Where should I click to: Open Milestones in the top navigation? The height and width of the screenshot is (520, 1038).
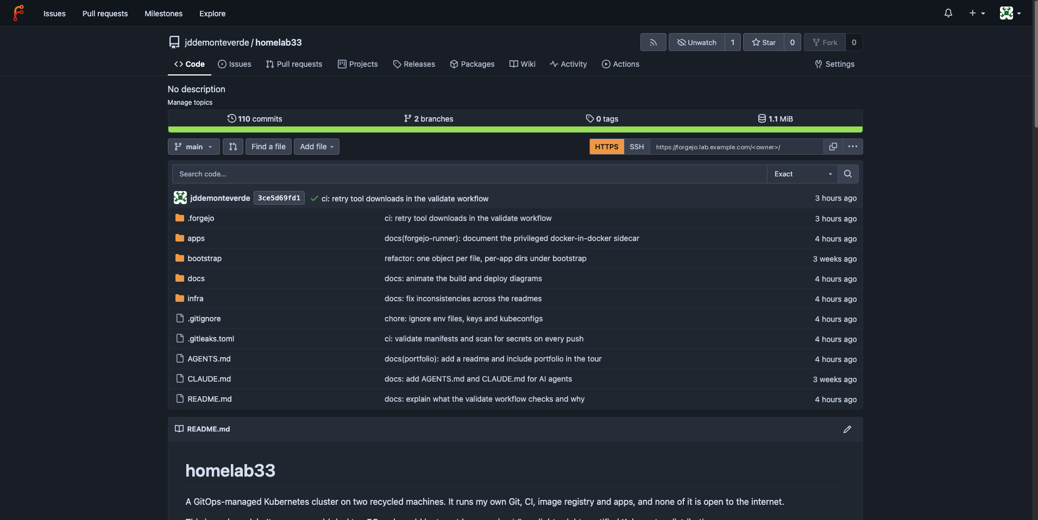163,14
